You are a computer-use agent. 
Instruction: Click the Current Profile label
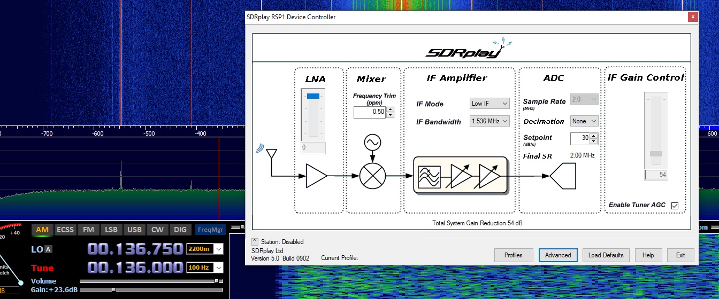pyautogui.click(x=339, y=258)
